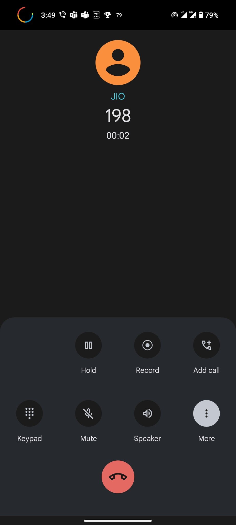Viewport: 236px width, 525px height.
Task: Tap the hotspot icon in status bar
Action: (x=175, y=15)
